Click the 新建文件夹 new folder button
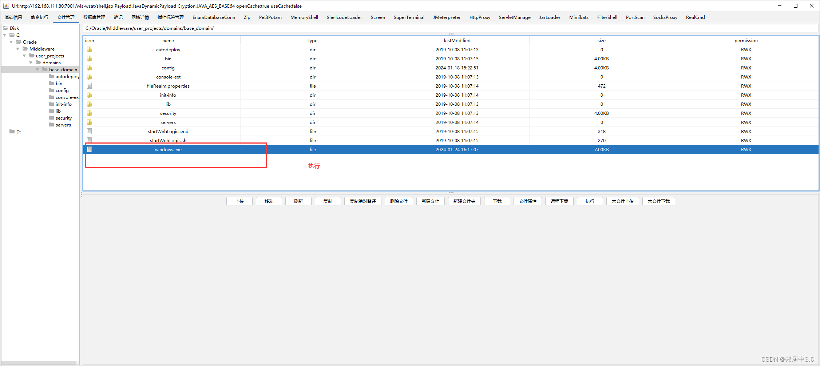820x366 pixels. point(464,201)
